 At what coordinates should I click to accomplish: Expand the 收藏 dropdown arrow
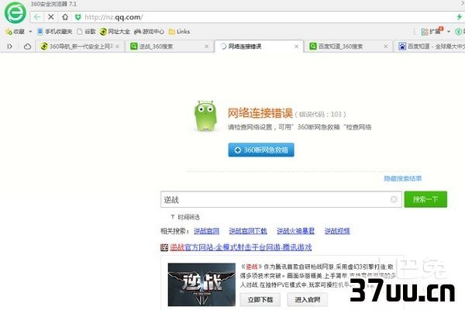click(x=30, y=32)
